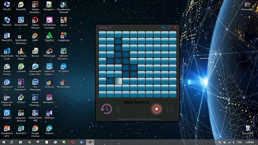Click the clock history timer icon
Image resolution: width=258 pixels, height=145 pixels.
pos(106,109)
